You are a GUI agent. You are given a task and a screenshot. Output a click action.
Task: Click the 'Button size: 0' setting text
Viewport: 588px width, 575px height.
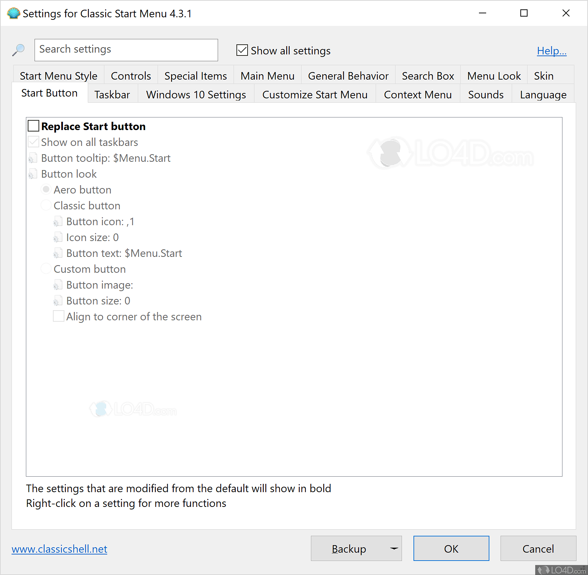[x=98, y=301]
